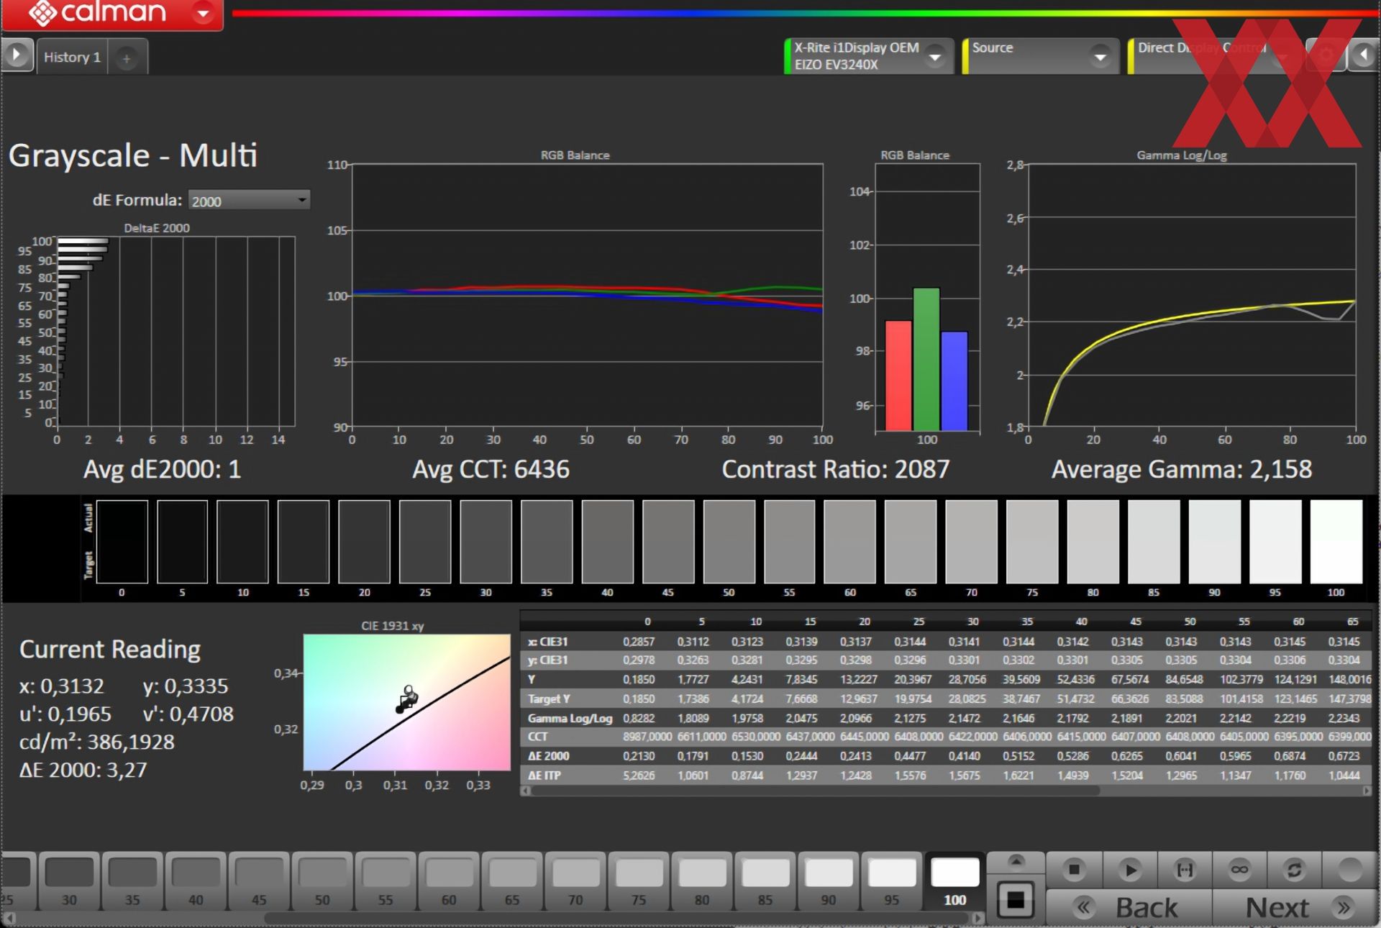Select the 55 percent gray patch button
The width and height of the screenshot is (1381, 928).
[x=386, y=882]
